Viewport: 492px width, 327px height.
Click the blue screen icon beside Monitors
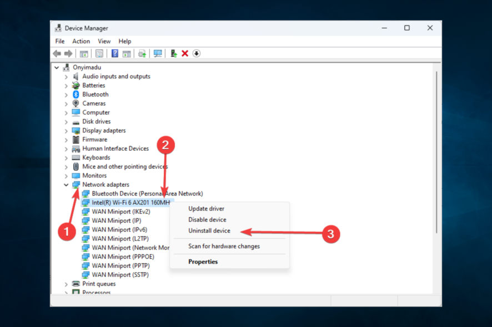pyautogui.click(x=76, y=176)
